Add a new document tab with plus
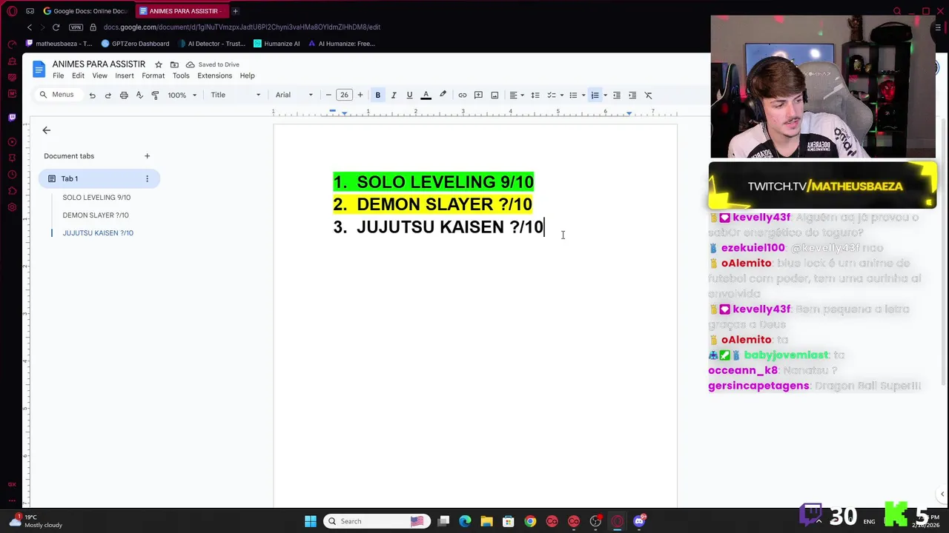This screenshot has width=949, height=533. [x=147, y=156]
